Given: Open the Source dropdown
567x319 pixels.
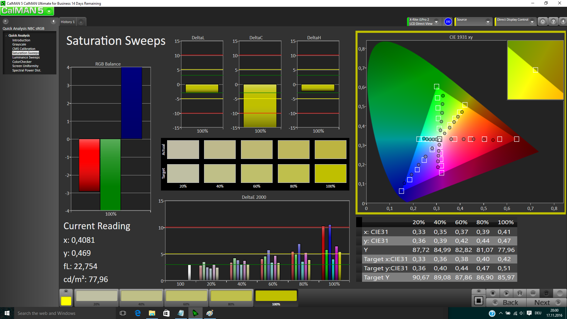Looking at the screenshot, I should point(488,22).
